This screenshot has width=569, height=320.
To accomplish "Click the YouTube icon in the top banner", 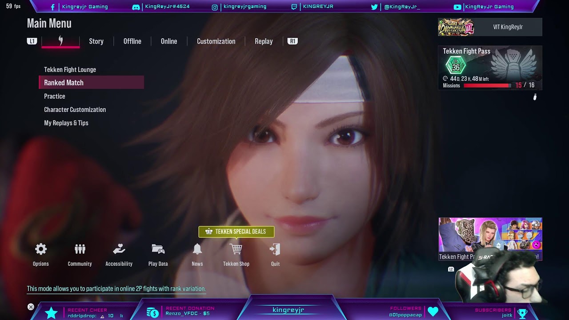I will pos(457,7).
